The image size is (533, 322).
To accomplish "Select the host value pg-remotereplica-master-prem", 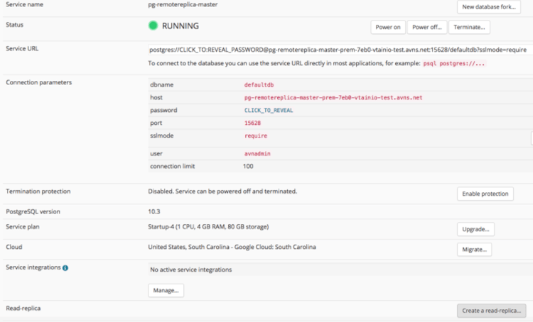I will click(333, 97).
